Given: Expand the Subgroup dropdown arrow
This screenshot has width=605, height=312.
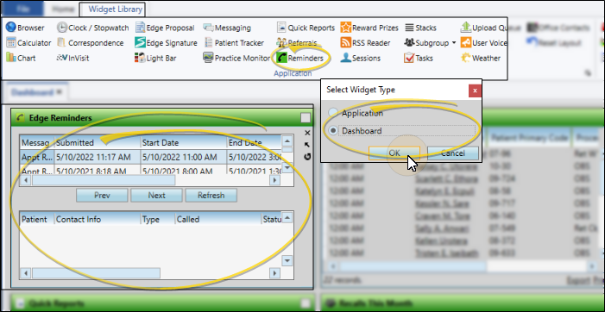Looking at the screenshot, I should point(453,43).
